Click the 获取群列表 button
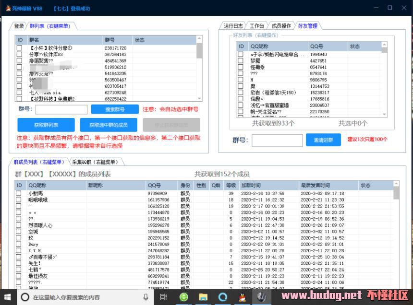 pyautogui.click(x=46, y=125)
